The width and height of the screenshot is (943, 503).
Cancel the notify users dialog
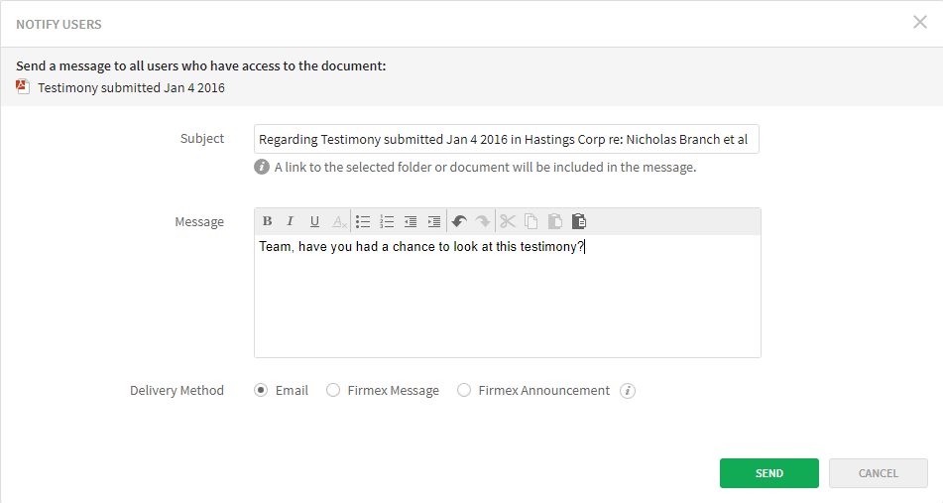pyautogui.click(x=878, y=473)
